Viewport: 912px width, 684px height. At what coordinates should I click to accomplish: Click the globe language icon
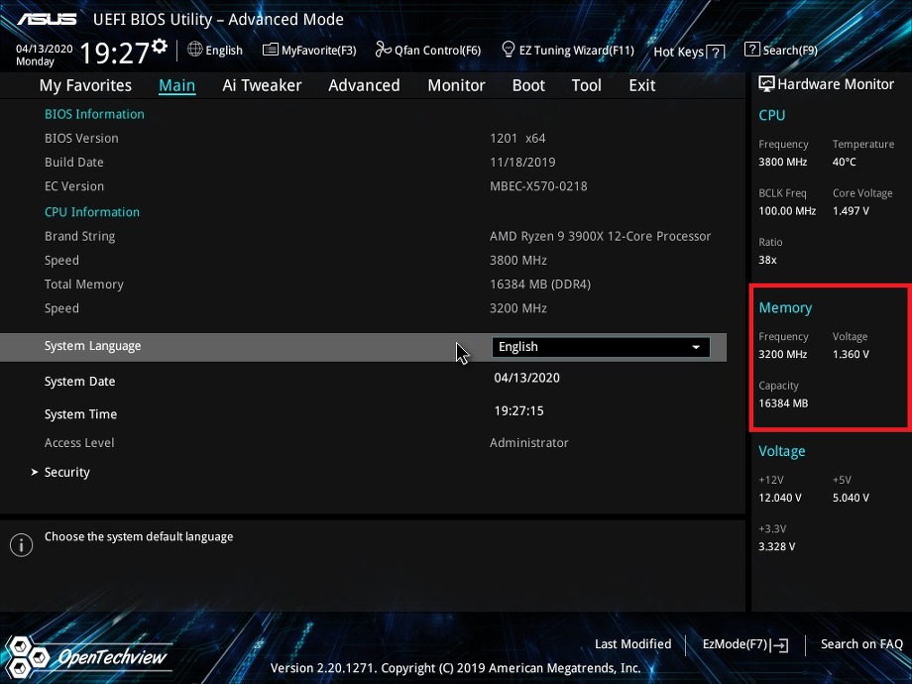click(195, 50)
